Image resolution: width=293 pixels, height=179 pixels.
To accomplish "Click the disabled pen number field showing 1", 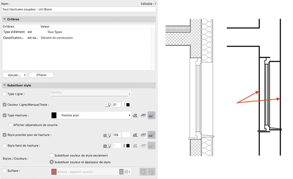I will tap(117, 146).
